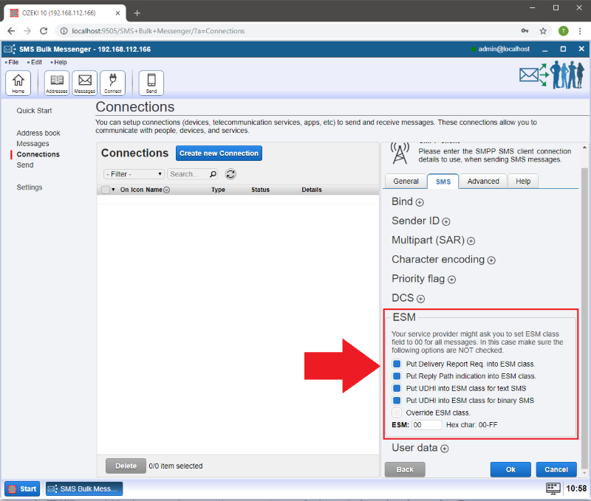Enable the Override ESM class checkbox
Image resolution: width=591 pixels, height=501 pixels.
tap(397, 412)
